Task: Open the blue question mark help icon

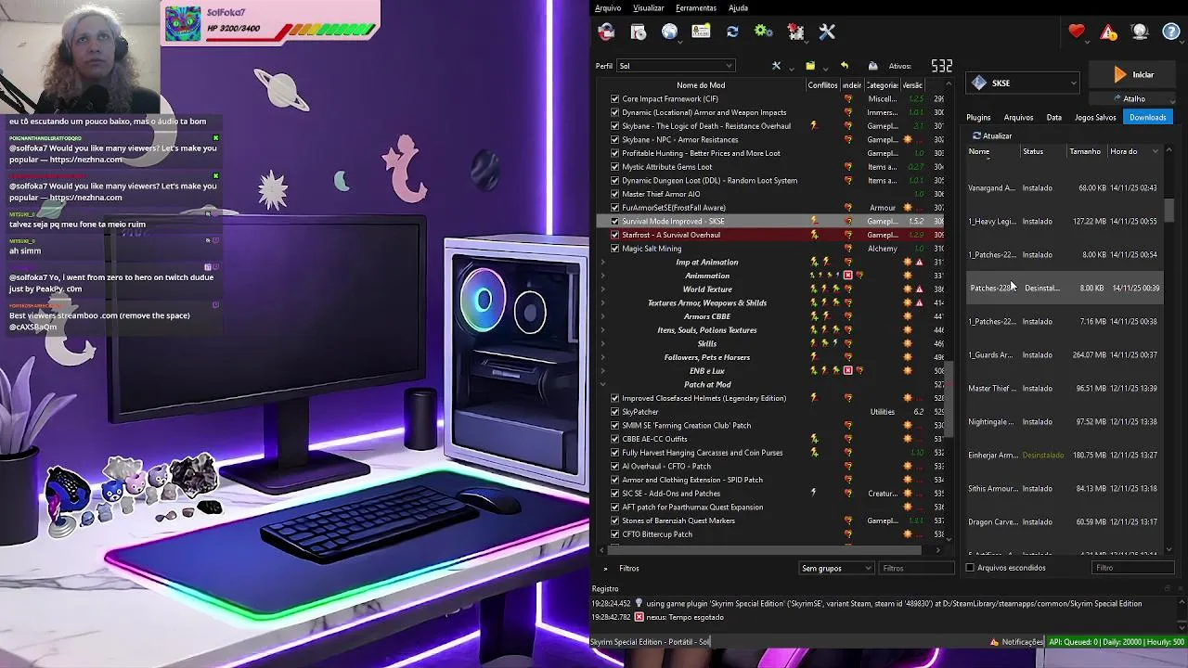Action: (1171, 32)
